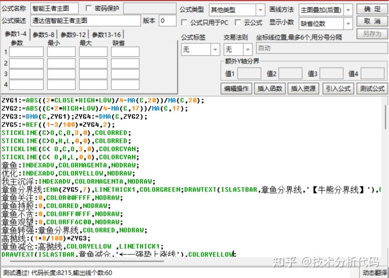389x278 pixels.
Task: Click the ZYG5:=REF code line
Action: 58,125
